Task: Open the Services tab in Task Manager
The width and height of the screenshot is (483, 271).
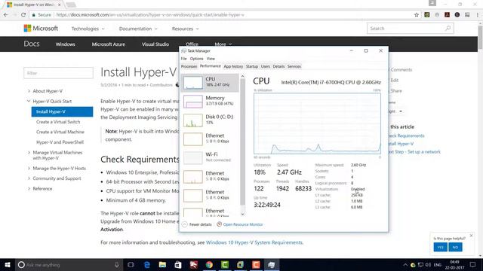Action: pos(294,66)
